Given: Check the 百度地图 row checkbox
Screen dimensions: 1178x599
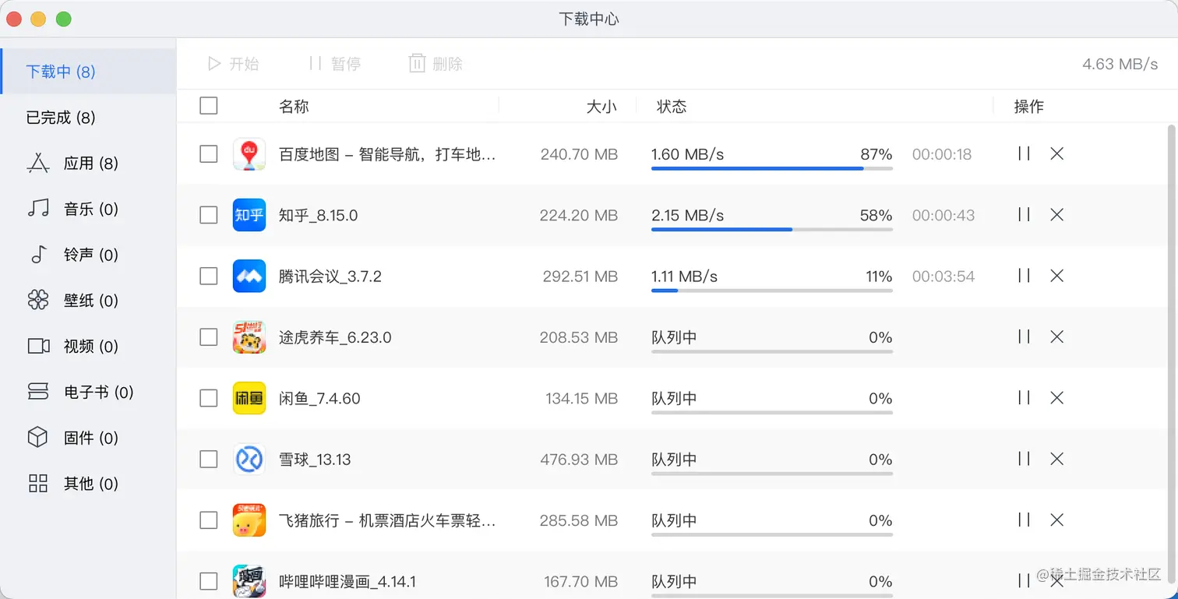Looking at the screenshot, I should pos(209,154).
